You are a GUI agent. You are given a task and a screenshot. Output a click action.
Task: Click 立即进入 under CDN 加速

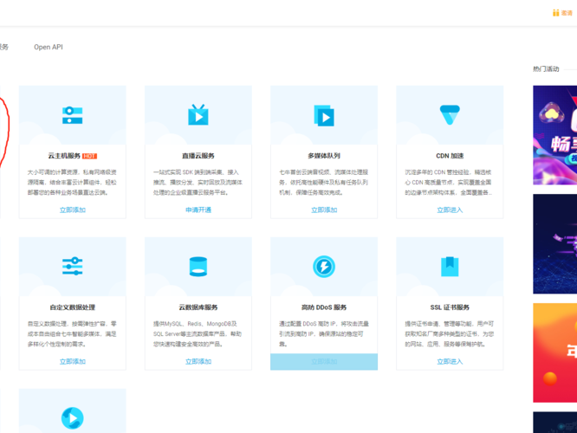(x=450, y=210)
